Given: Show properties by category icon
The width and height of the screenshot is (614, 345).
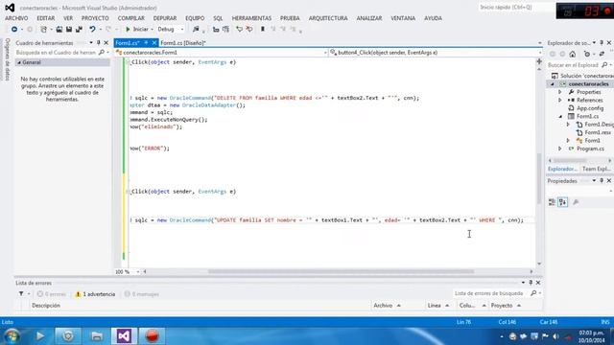Looking at the screenshot, I should point(552,202).
